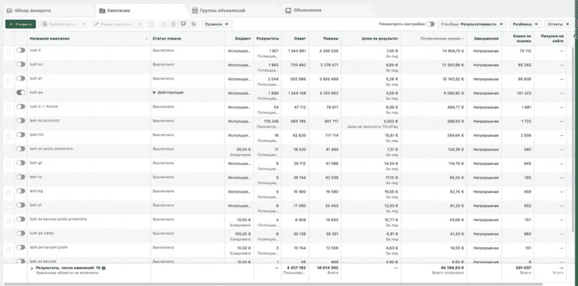Click the green Создать button
The width and height of the screenshot is (578, 286).
pos(21,24)
